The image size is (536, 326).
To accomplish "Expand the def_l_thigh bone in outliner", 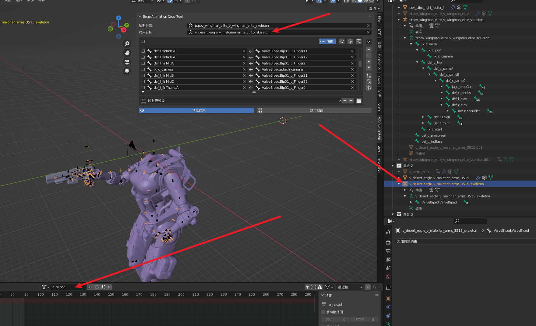I will 423,117.
